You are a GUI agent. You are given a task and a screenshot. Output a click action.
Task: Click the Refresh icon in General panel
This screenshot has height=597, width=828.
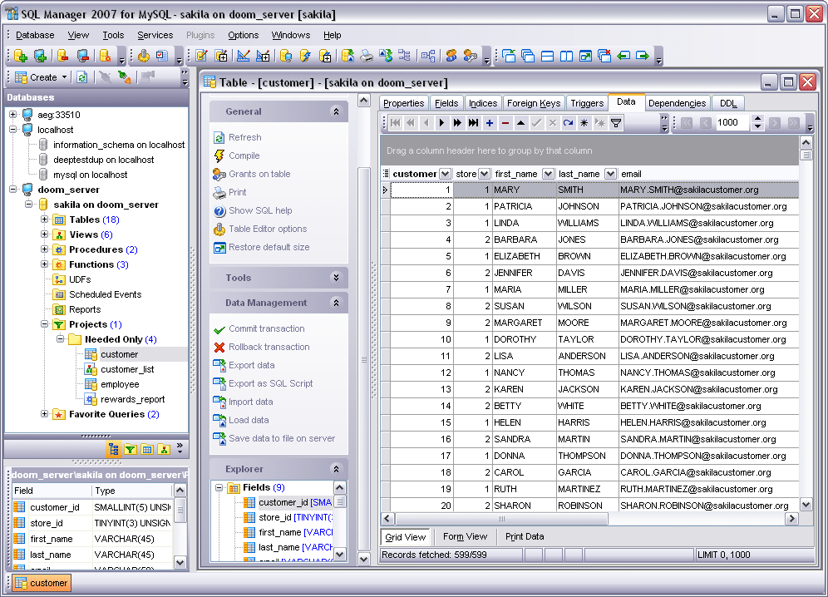click(x=219, y=138)
